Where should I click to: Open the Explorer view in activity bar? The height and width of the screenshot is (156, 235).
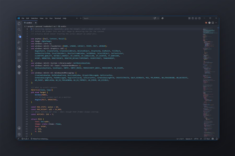pos(19,23)
